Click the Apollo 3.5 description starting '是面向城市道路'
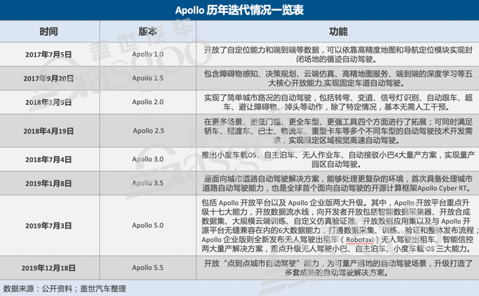This screenshot has width=479, height=296. 338,183
